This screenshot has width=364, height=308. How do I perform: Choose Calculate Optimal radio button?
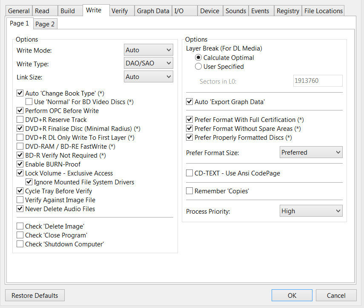pyautogui.click(x=198, y=58)
